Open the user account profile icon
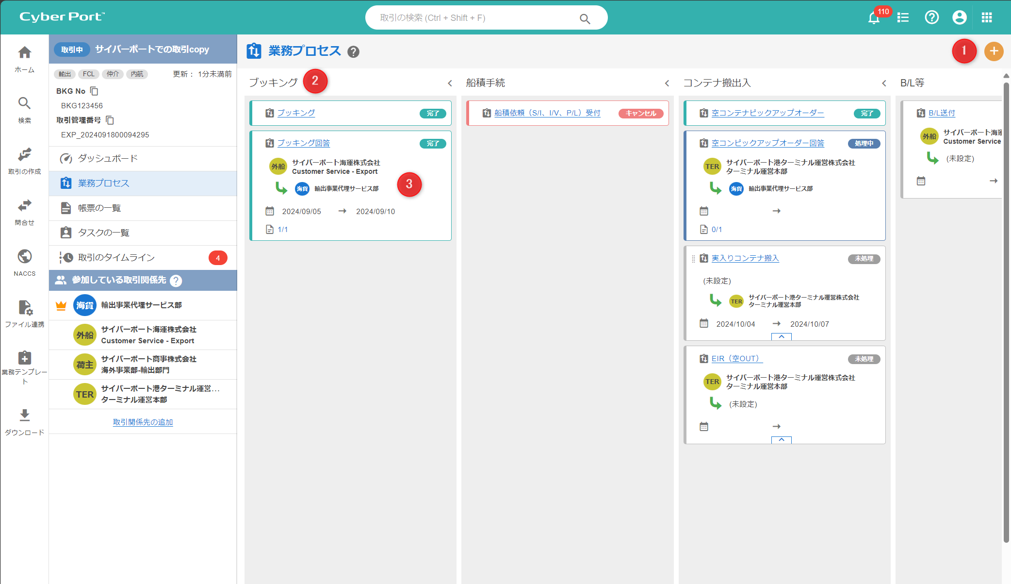This screenshot has width=1011, height=584. click(959, 18)
